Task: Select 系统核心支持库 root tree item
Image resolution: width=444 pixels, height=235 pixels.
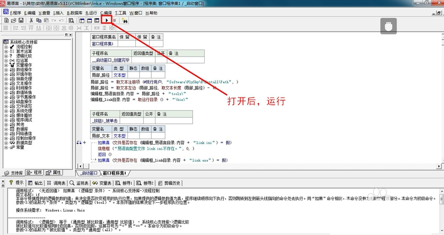Action: pyautogui.click(x=24, y=42)
